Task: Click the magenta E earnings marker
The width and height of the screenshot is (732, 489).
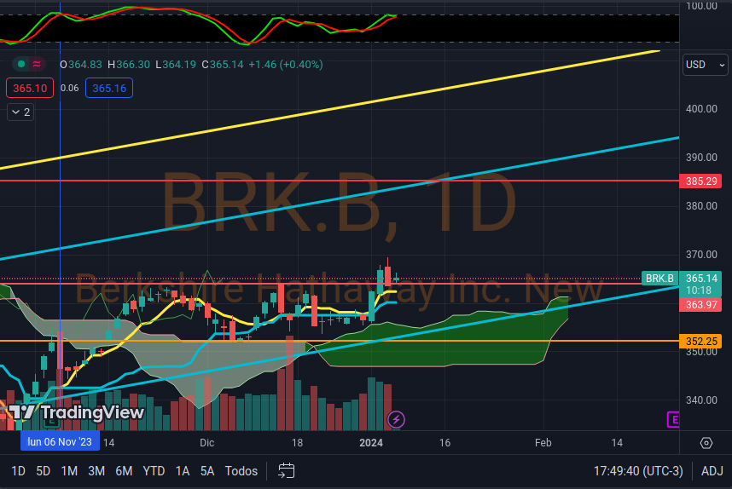Action: (x=673, y=419)
